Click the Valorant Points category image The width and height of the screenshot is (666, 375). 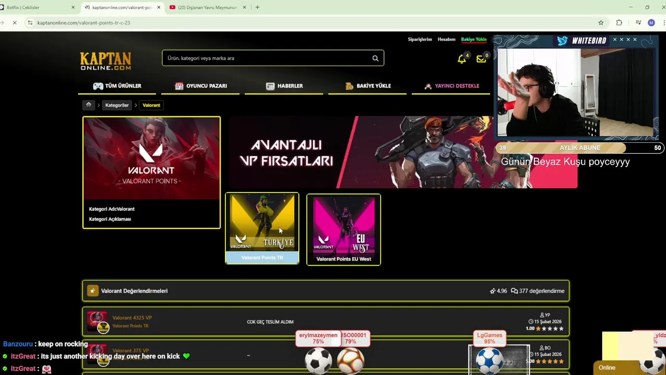coord(151,158)
